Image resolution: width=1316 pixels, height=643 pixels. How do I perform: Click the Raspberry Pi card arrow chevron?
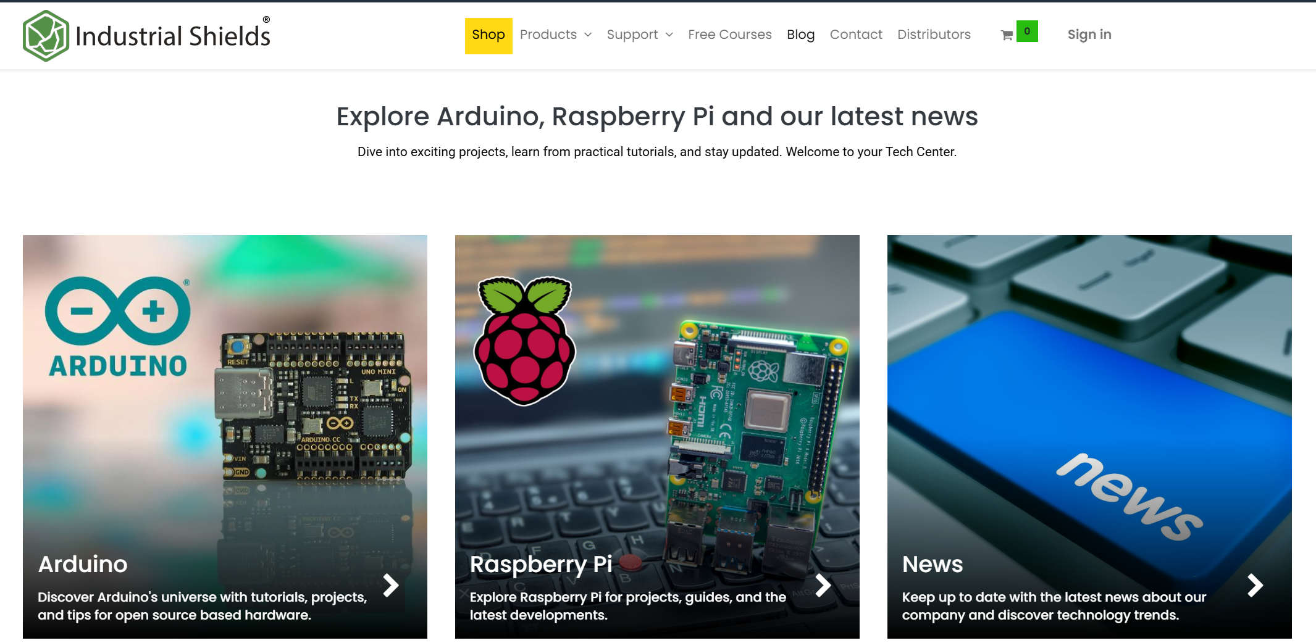point(823,585)
